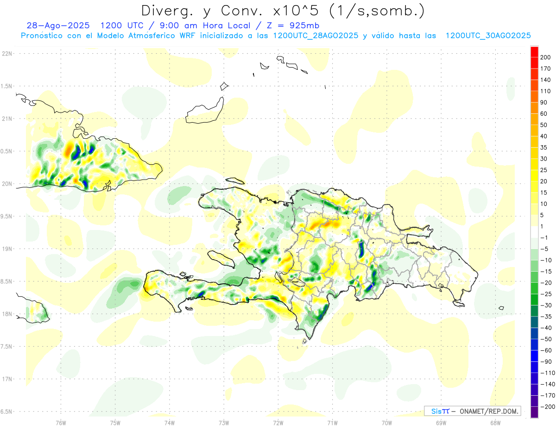The image size is (556, 429).
Task: Click the positive 60 color scale value
Action: click(544, 114)
